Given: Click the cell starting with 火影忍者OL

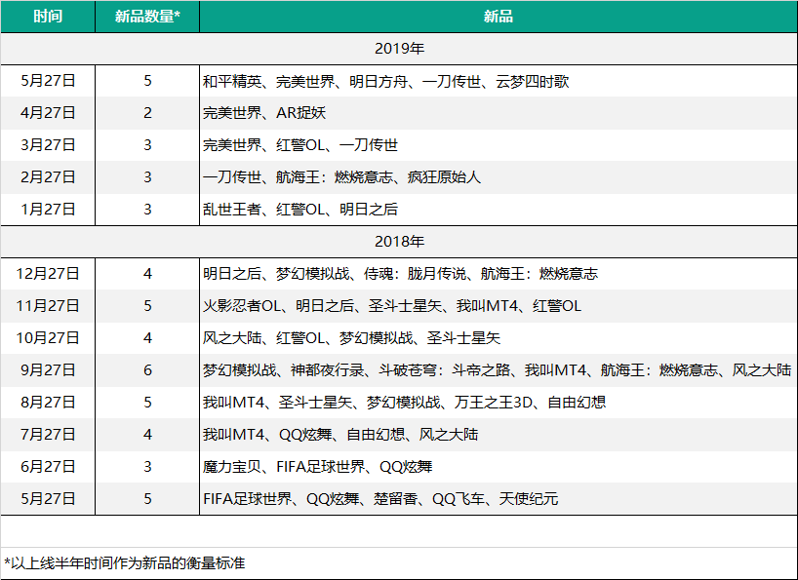Looking at the screenshot, I should click(499, 305).
